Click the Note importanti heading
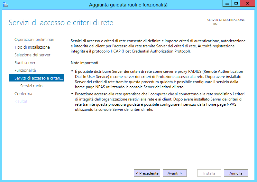Image resolution: width=257 pixels, height=182 pixels. point(84,63)
